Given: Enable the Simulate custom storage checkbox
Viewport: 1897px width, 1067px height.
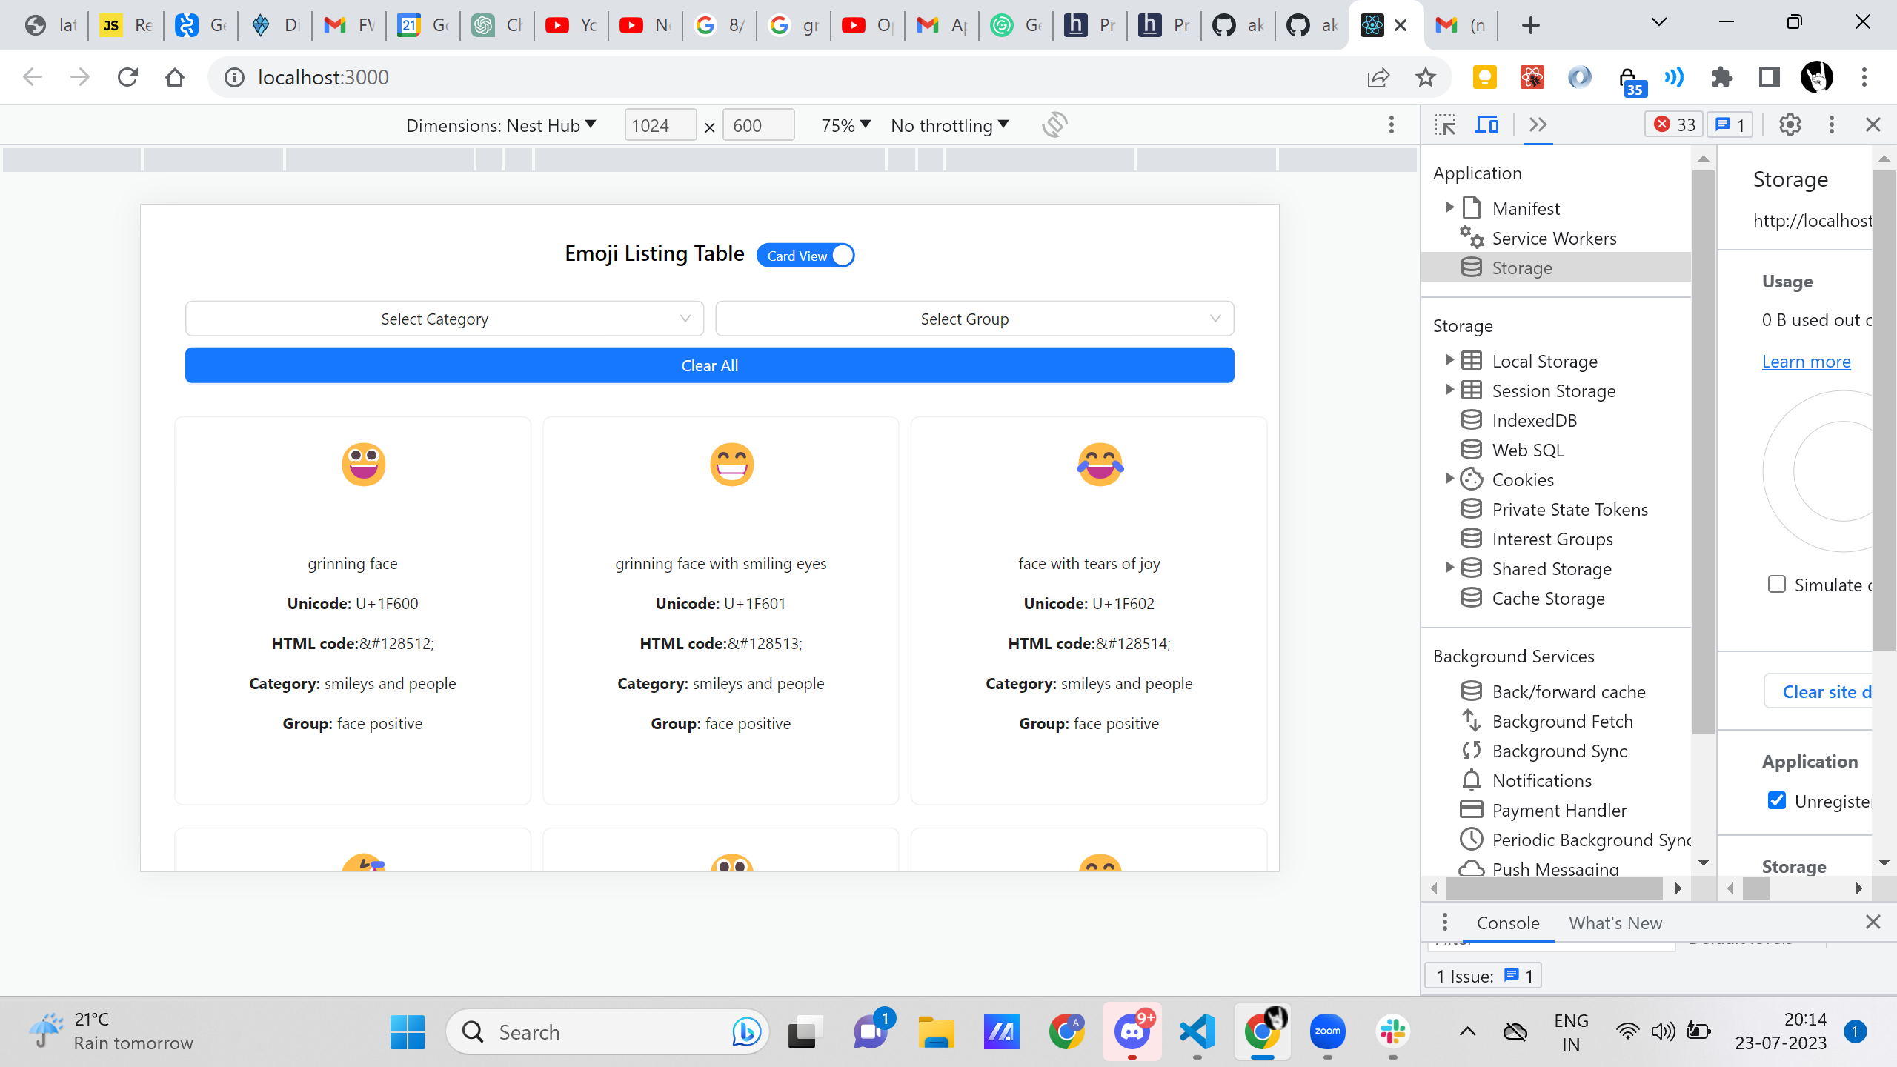Looking at the screenshot, I should point(1776,585).
